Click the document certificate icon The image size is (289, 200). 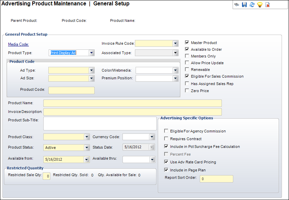(x=268, y=5)
